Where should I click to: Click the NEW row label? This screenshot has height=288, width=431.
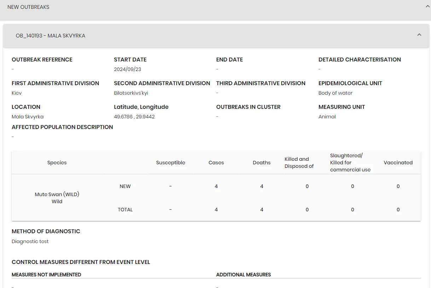125,186
